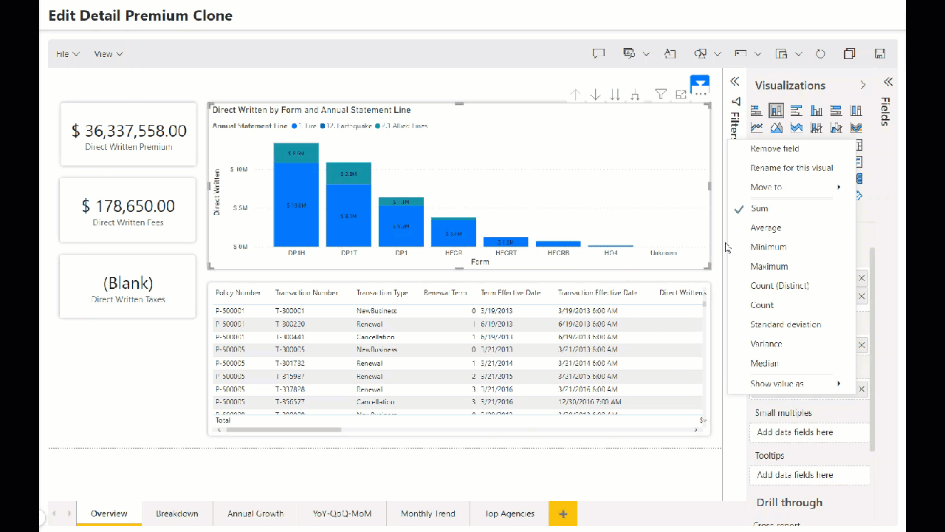Collapse the Visualizations pane chevron
Image resolution: width=945 pixels, height=532 pixels.
coord(863,85)
